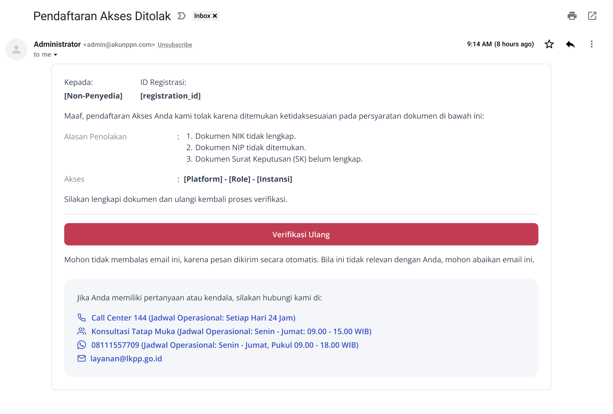Star this email message
The image size is (613, 414).
coord(549,44)
